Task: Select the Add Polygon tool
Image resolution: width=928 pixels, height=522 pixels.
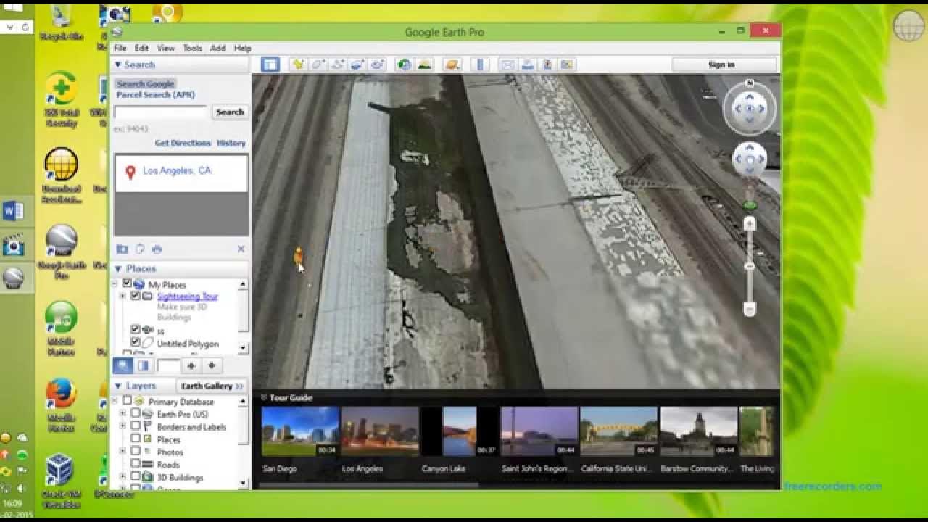Action: click(318, 65)
